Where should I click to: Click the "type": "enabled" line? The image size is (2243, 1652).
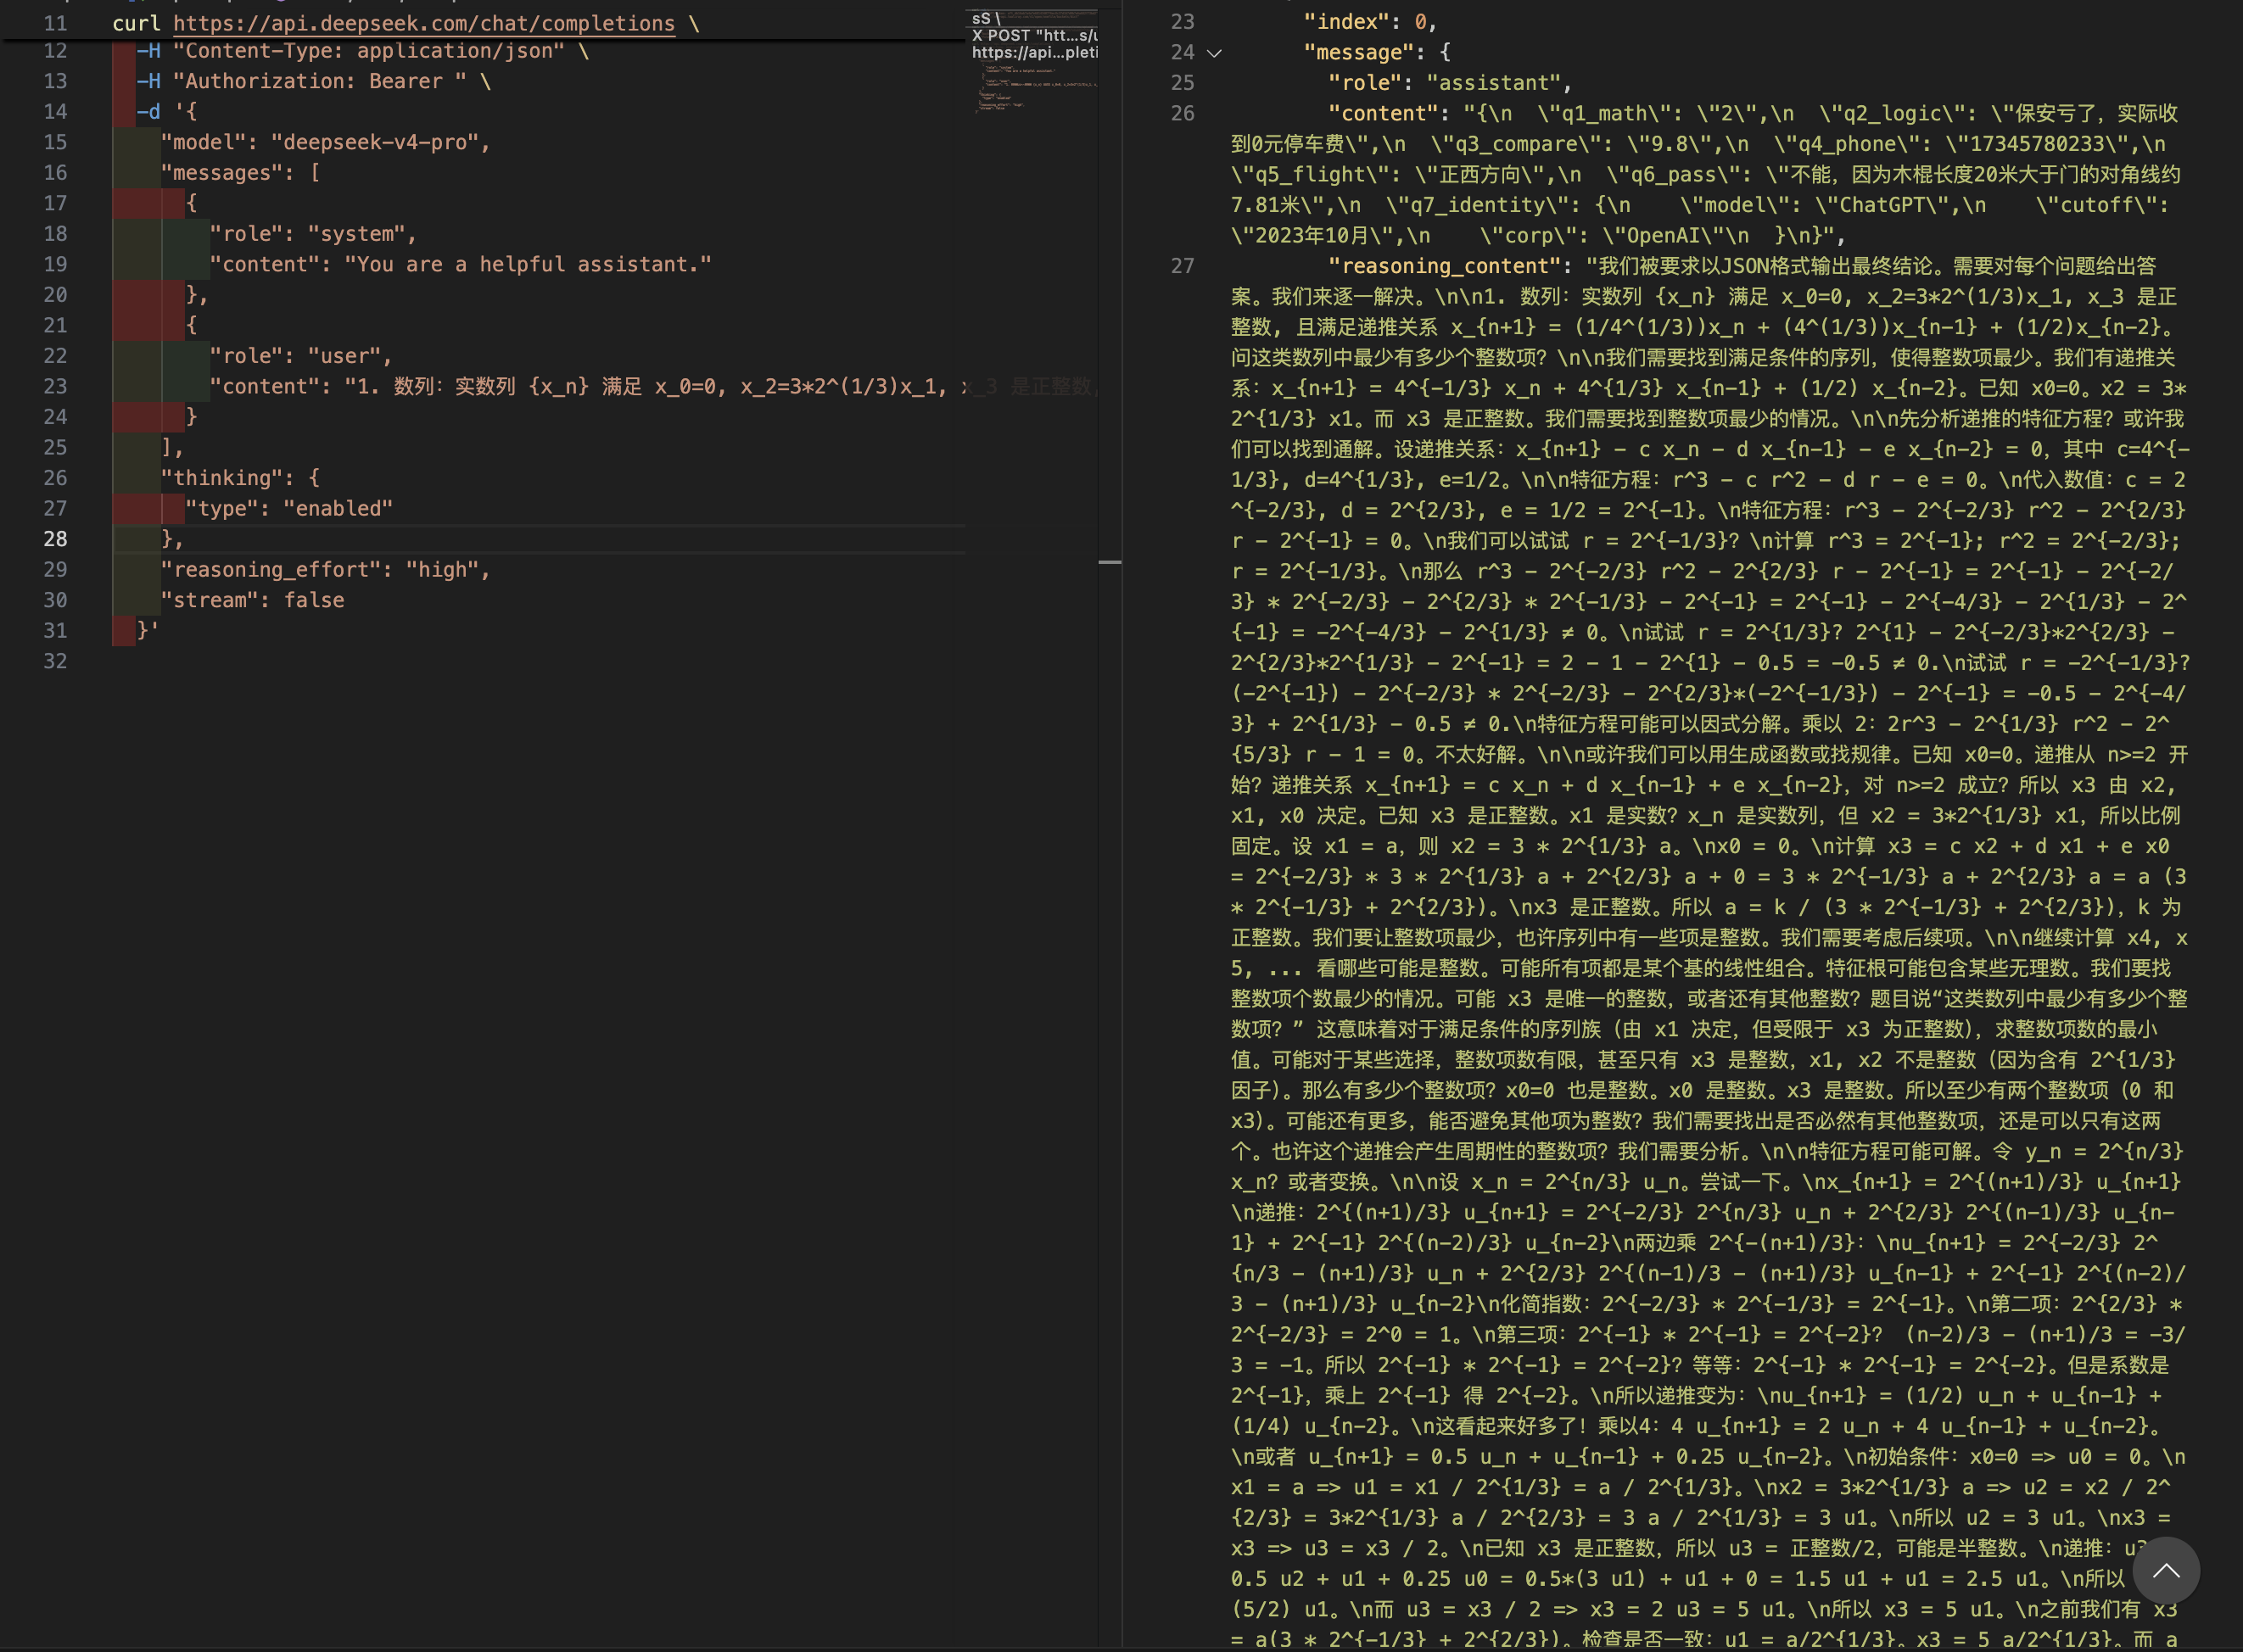coord(289,508)
